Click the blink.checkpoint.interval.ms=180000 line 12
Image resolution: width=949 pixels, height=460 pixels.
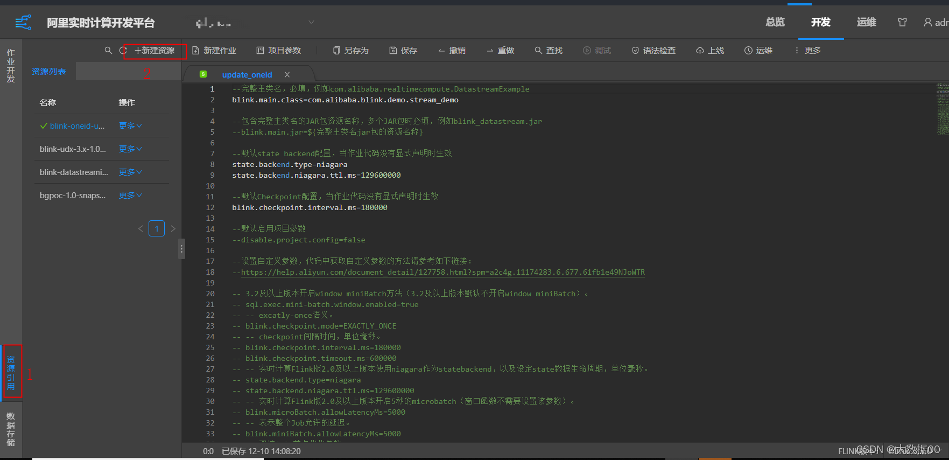point(310,207)
